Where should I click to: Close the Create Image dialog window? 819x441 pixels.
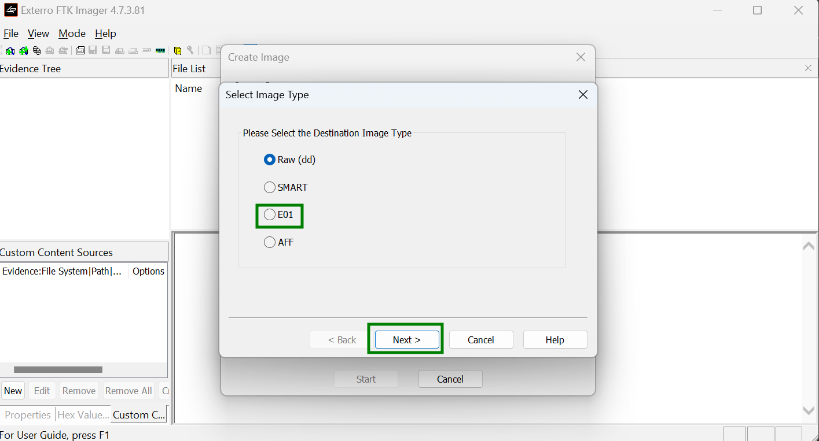(x=581, y=57)
